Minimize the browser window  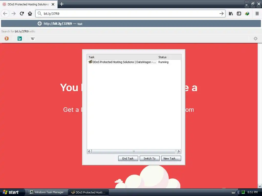(x=246, y=4)
